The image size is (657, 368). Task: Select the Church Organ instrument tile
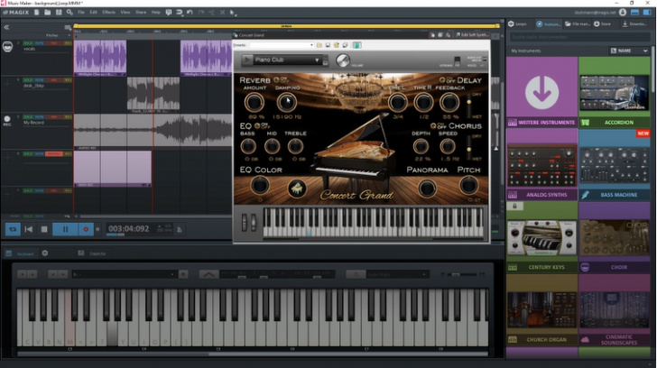(x=541, y=309)
